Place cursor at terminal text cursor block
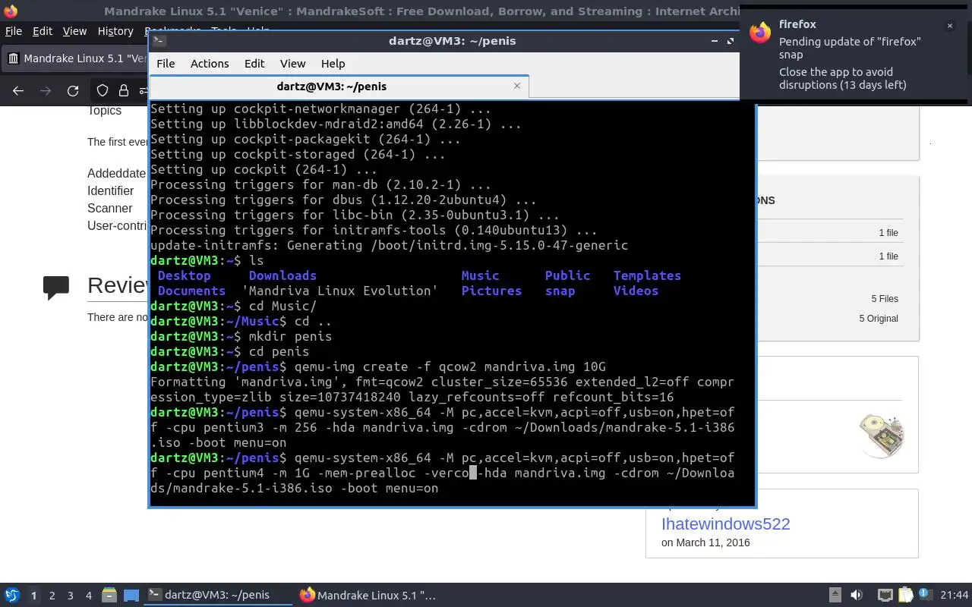 (x=472, y=473)
